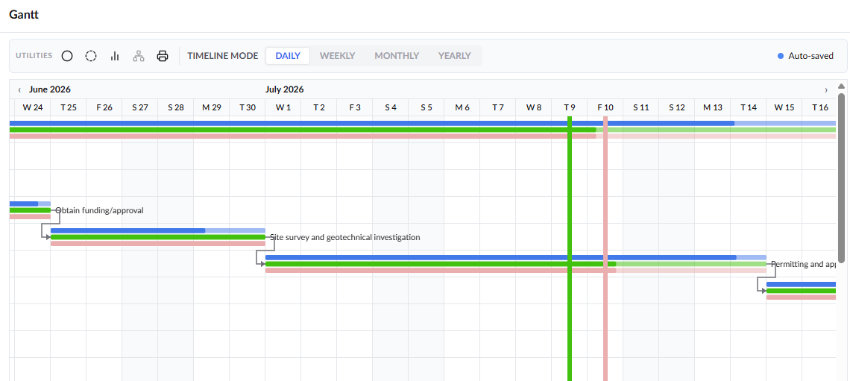Select the green Permitting task bar
Image resolution: width=850 pixels, height=381 pixels.
click(x=515, y=264)
